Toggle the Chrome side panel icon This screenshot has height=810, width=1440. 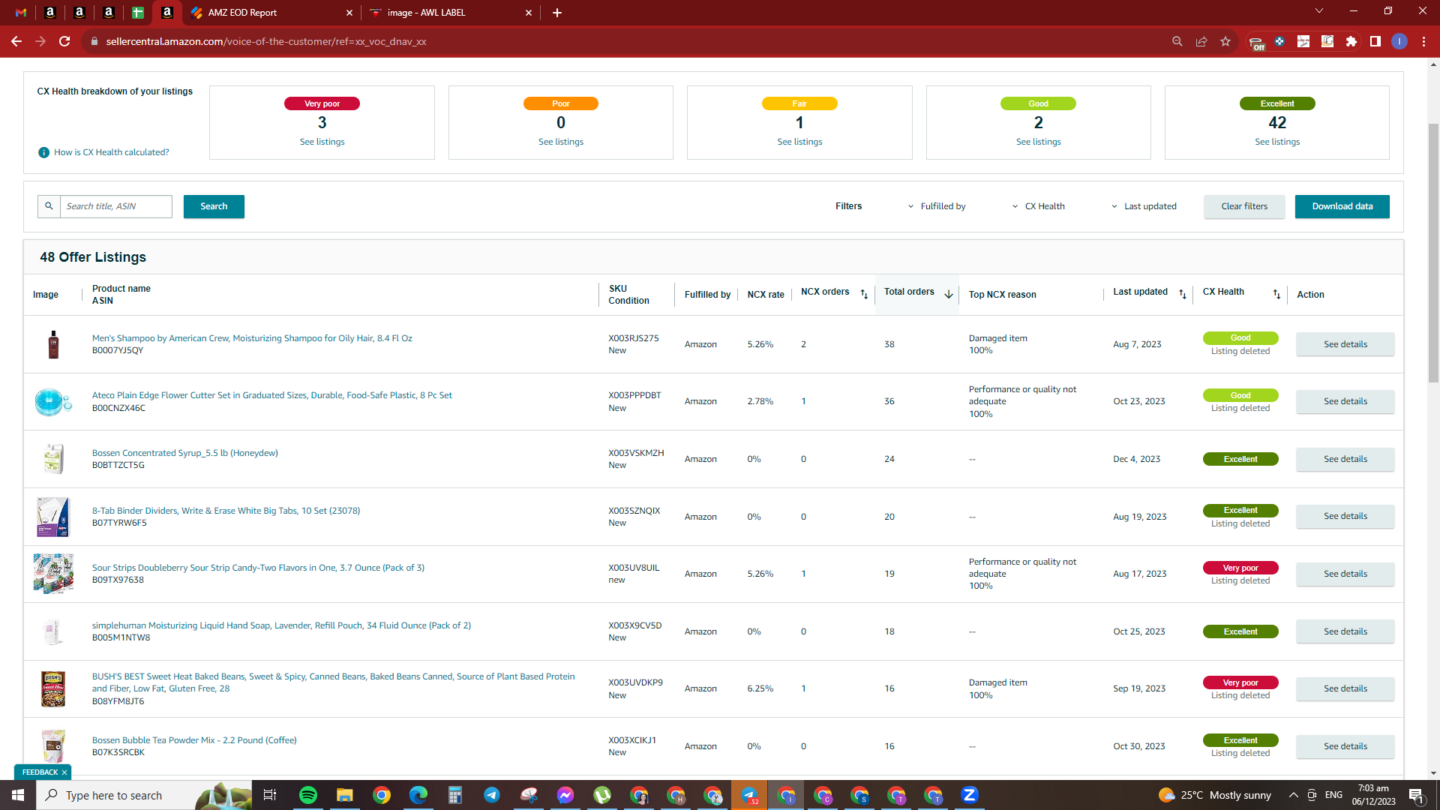(1375, 41)
